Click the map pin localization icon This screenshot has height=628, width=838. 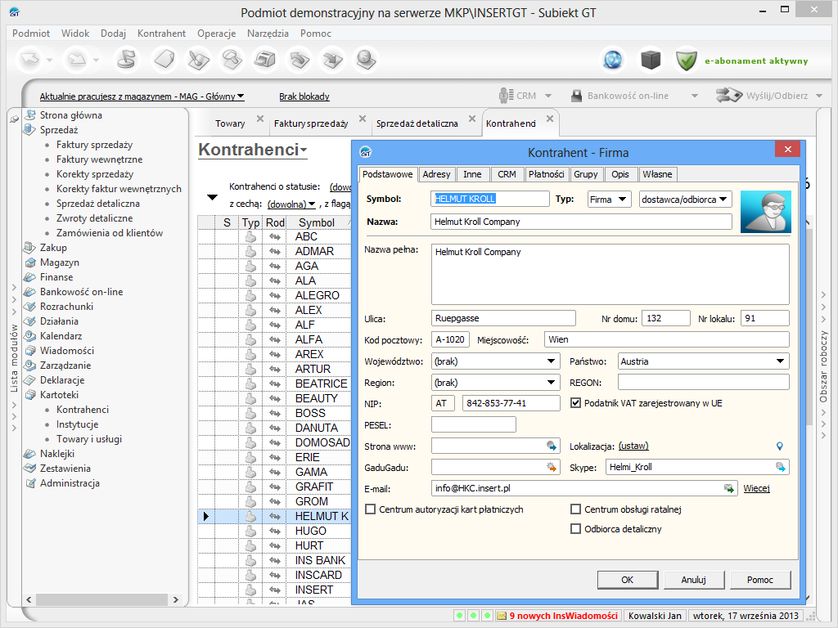[x=780, y=446]
